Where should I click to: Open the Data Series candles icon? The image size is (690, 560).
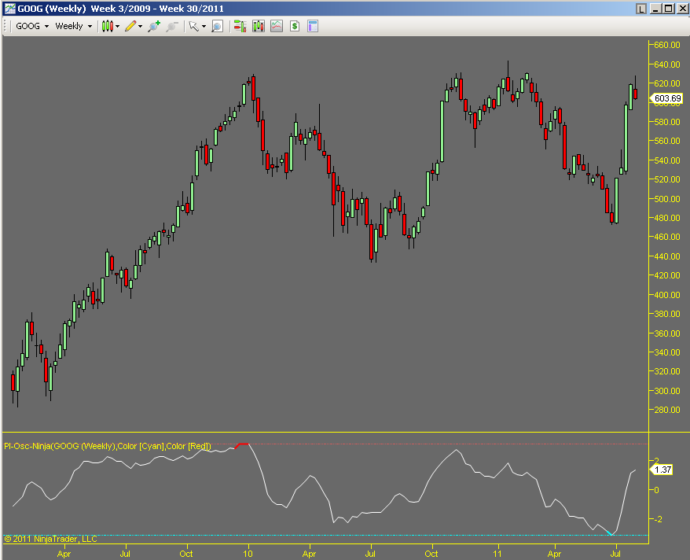click(258, 26)
